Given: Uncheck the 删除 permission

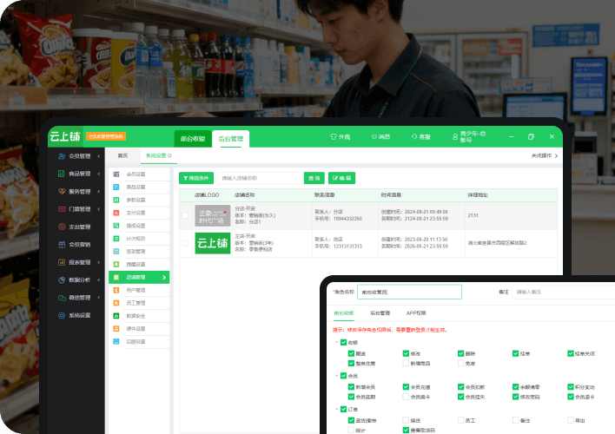Looking at the screenshot, I should pos(461,353).
